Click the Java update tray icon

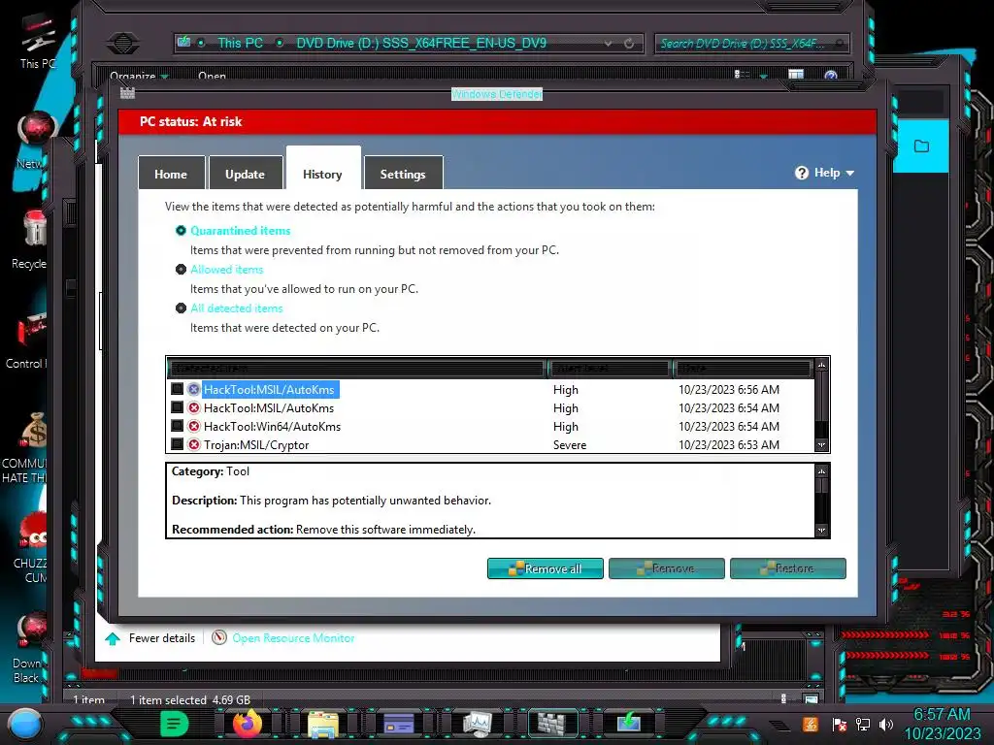[811, 724]
